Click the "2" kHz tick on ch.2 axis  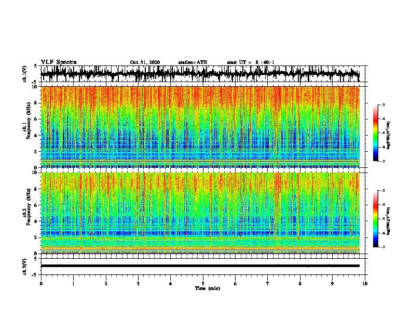pyautogui.click(x=36, y=237)
